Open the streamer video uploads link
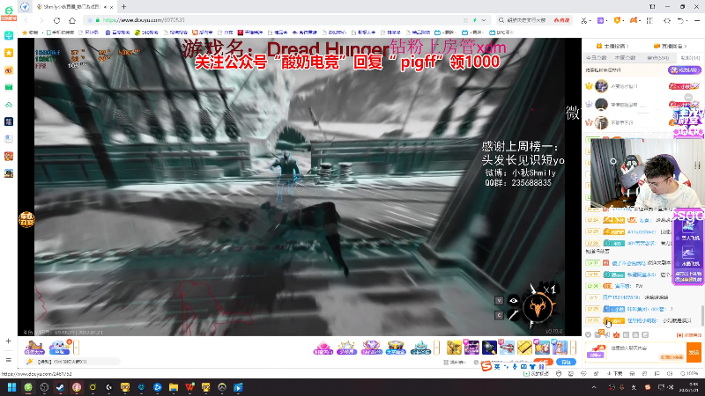705x396 pixels. 612,46
